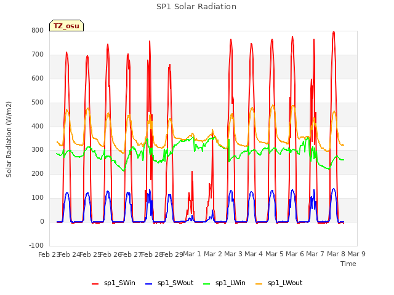
Task: Toggle the sp1_LWin legend entry
Action: point(224,283)
